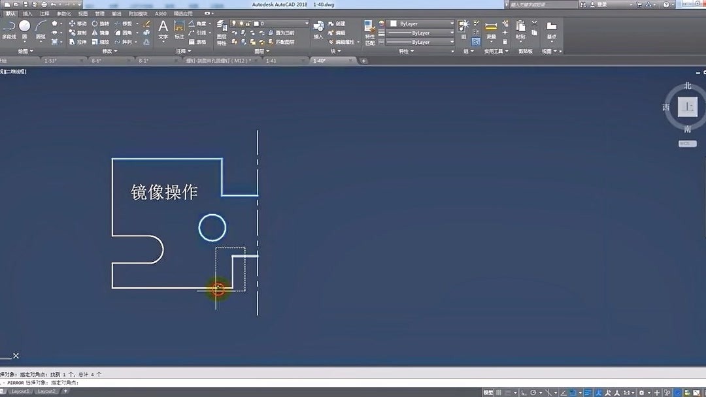706x397 pixels.
Task: Switch to the Layout2 tab
Action: [46, 391]
